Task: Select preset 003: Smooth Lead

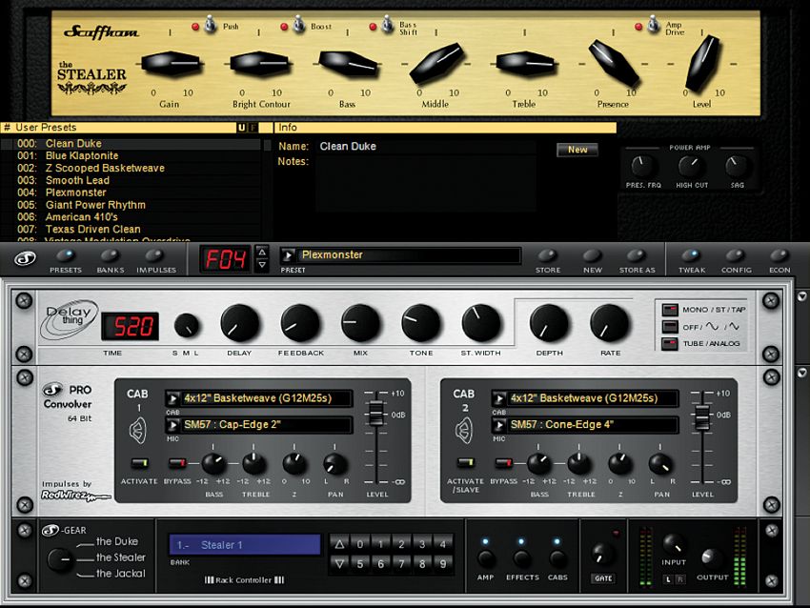Action: (x=131, y=180)
